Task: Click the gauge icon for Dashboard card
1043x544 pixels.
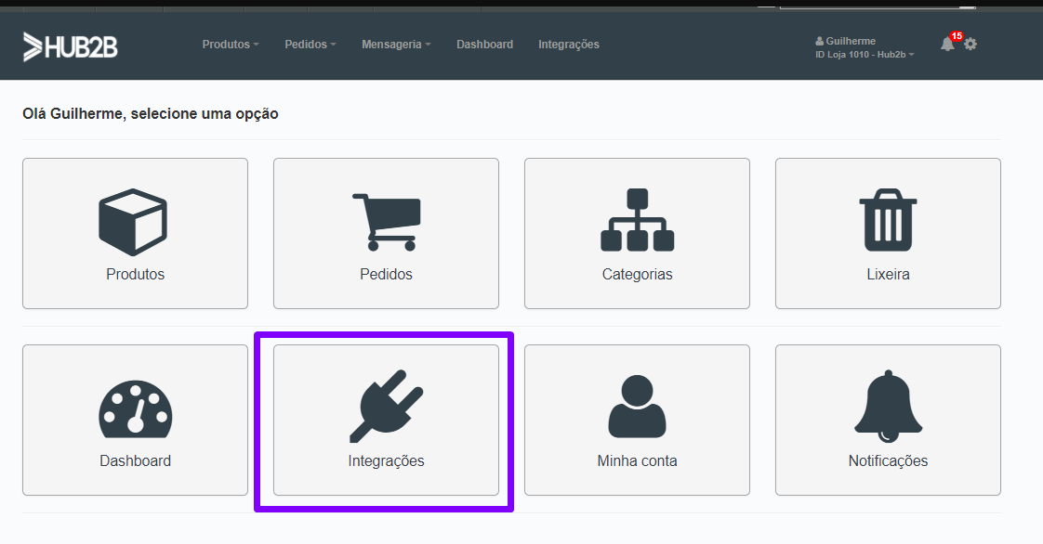Action: click(x=136, y=409)
